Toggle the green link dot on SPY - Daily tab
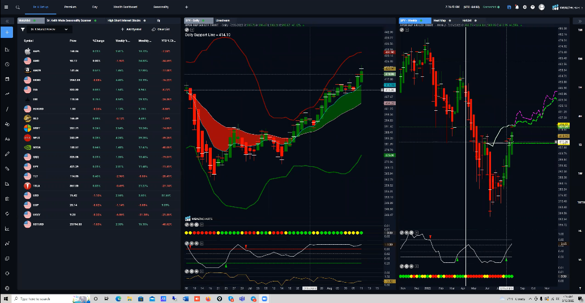This screenshot has width=585, height=303. (203, 20)
